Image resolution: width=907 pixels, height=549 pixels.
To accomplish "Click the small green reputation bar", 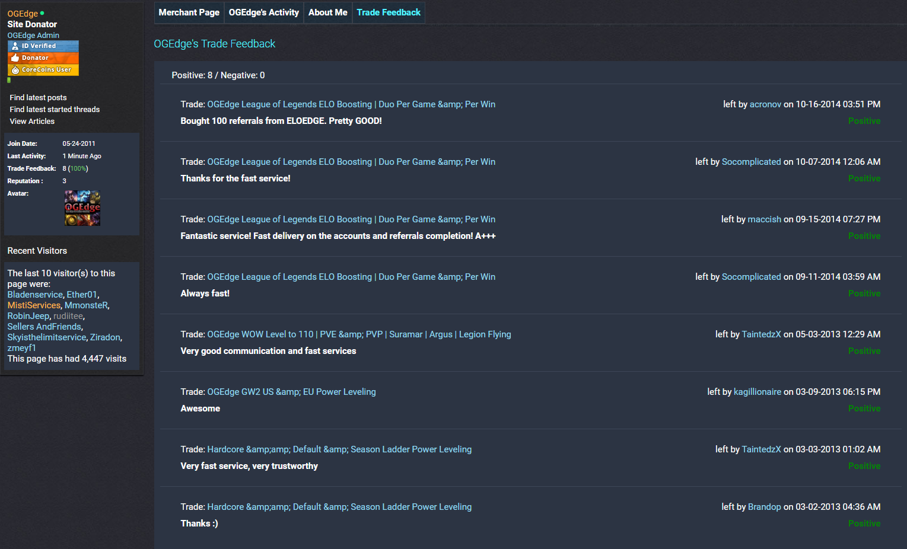I will click(x=9, y=80).
